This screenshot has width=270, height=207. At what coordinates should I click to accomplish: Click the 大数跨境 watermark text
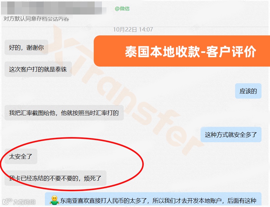coord(24,202)
